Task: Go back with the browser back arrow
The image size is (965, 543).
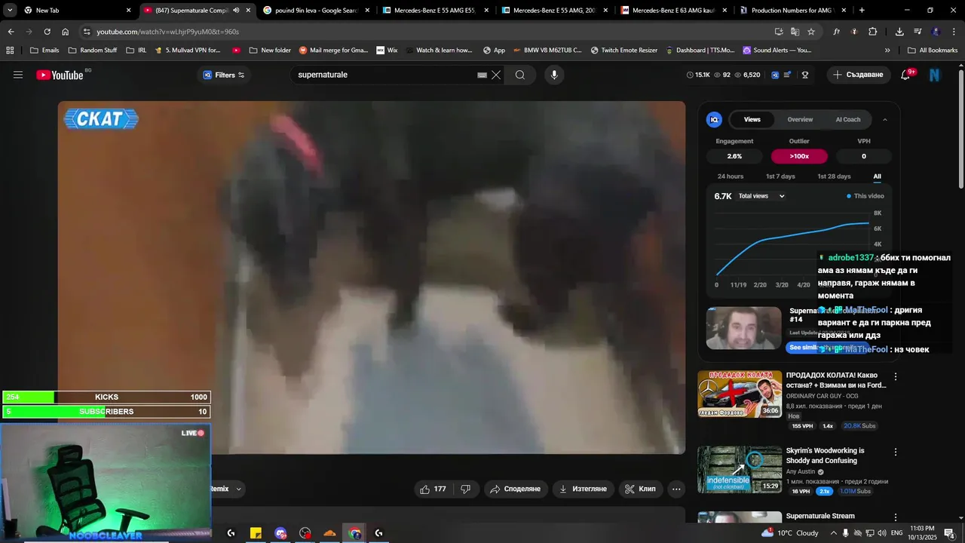Action: (x=11, y=32)
